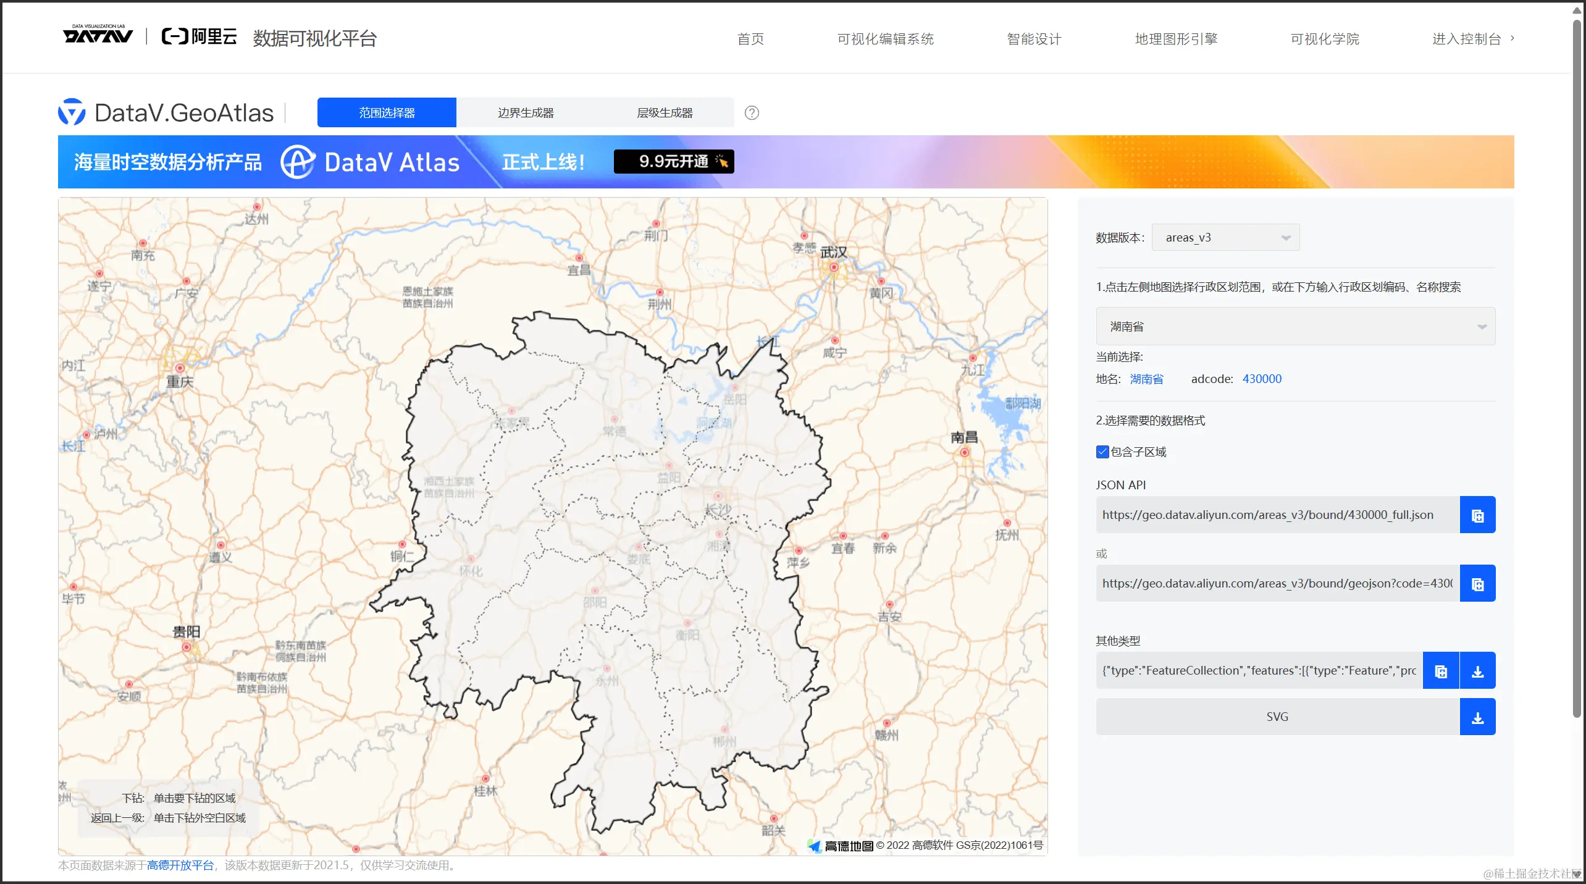Click the 长沙 city marker on map
Viewport: 1586px width, 884px height.
tap(718, 497)
